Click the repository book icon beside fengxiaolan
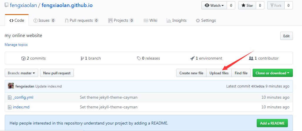This screenshot has height=131, width=302. coord(6,5)
